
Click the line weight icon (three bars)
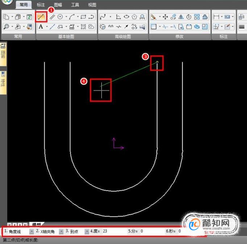point(242,27)
